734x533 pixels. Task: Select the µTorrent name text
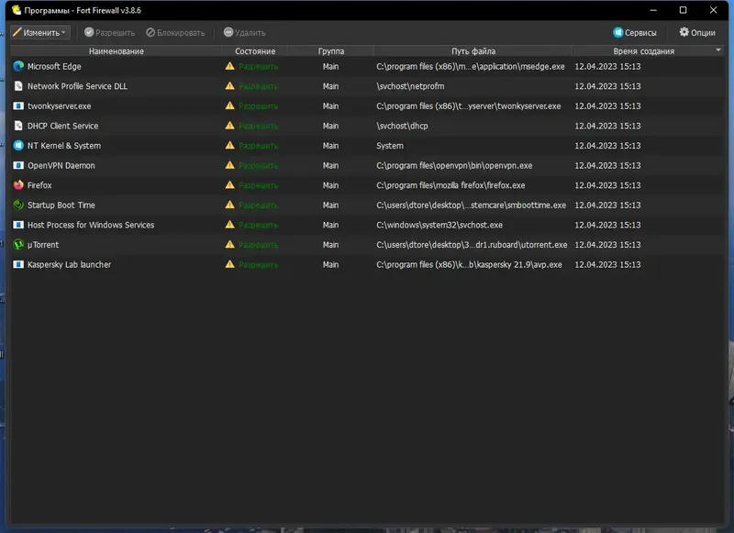[x=43, y=245]
